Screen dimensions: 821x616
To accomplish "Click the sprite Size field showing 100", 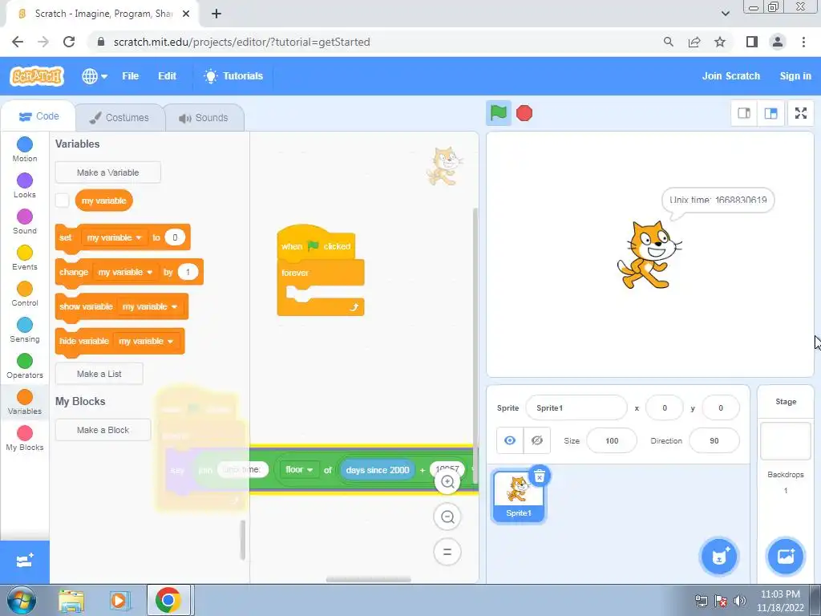I will coord(612,440).
